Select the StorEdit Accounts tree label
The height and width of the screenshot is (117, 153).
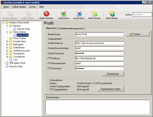(22, 51)
